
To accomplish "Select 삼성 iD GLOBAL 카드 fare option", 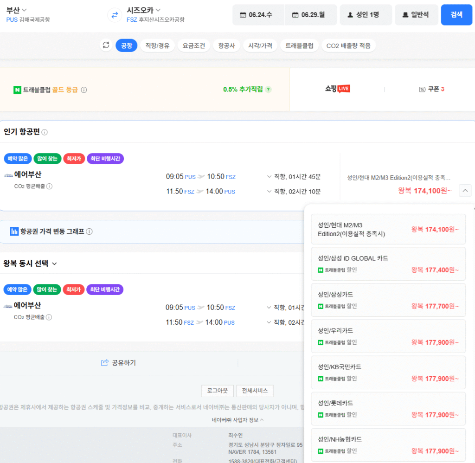I will click(x=388, y=264).
